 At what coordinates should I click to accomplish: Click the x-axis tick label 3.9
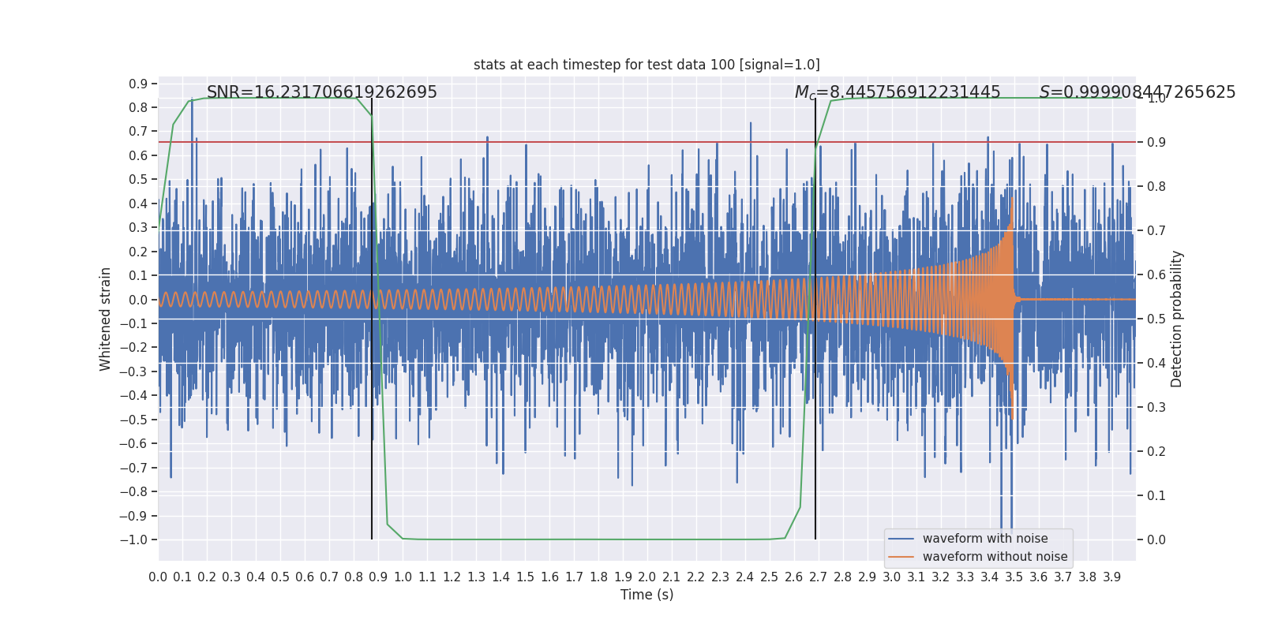[x=1111, y=577]
